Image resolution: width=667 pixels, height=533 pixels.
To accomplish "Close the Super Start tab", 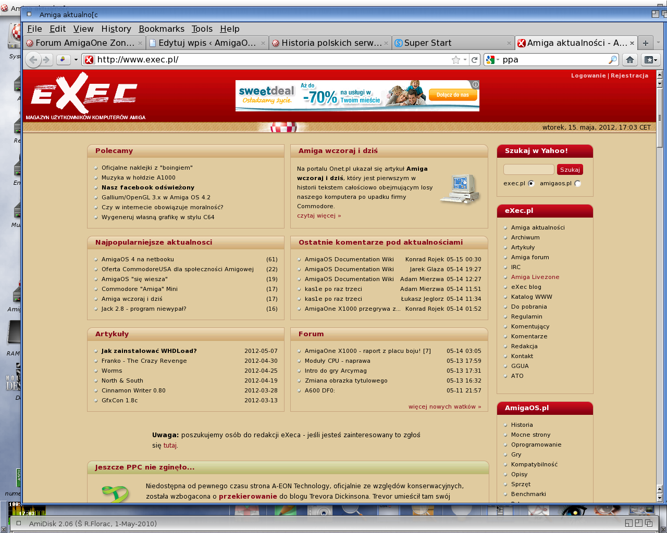I will click(509, 43).
